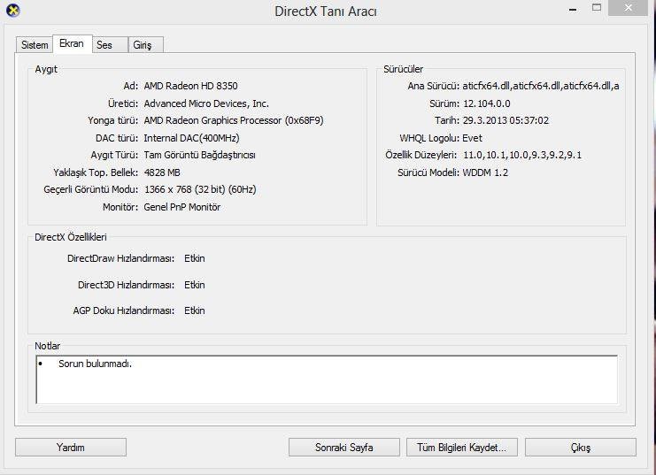Exit using the Çıkış button
The height and width of the screenshot is (475, 656).
click(580, 448)
